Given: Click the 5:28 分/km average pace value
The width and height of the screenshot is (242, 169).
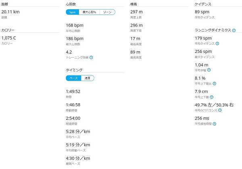Looking at the screenshot, I should 78,131.
